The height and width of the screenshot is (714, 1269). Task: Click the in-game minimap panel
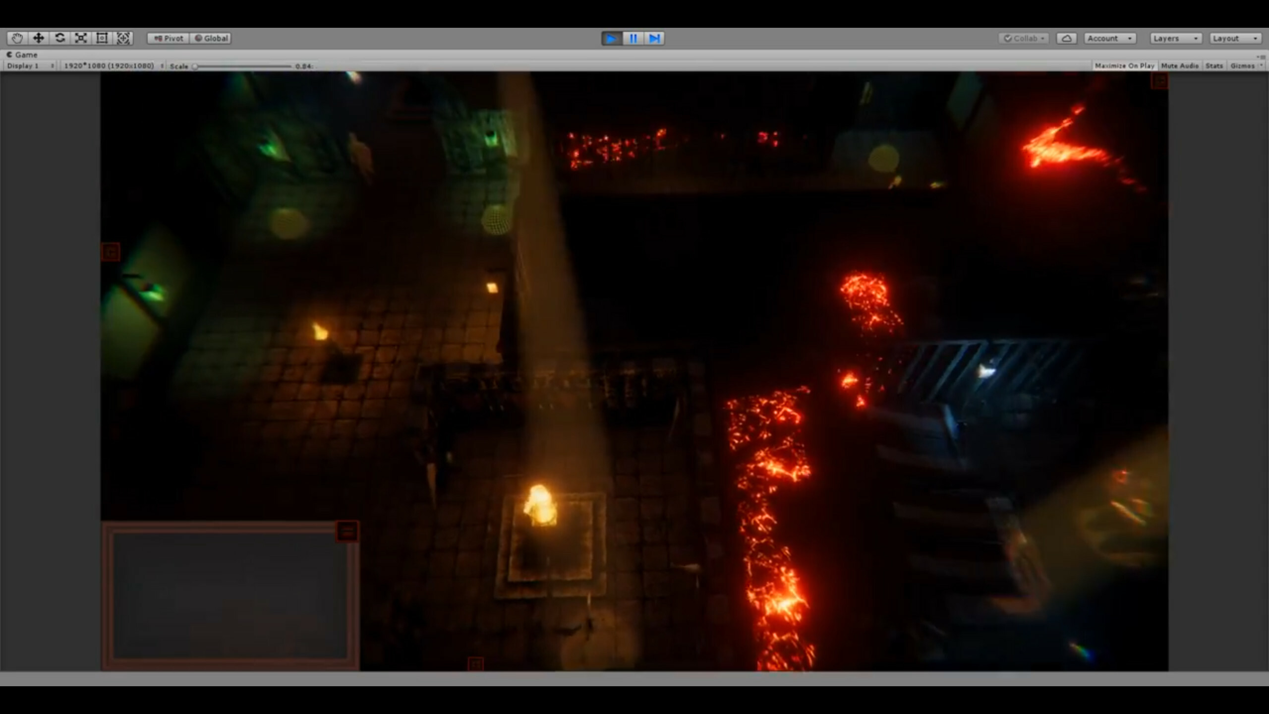[x=231, y=595]
